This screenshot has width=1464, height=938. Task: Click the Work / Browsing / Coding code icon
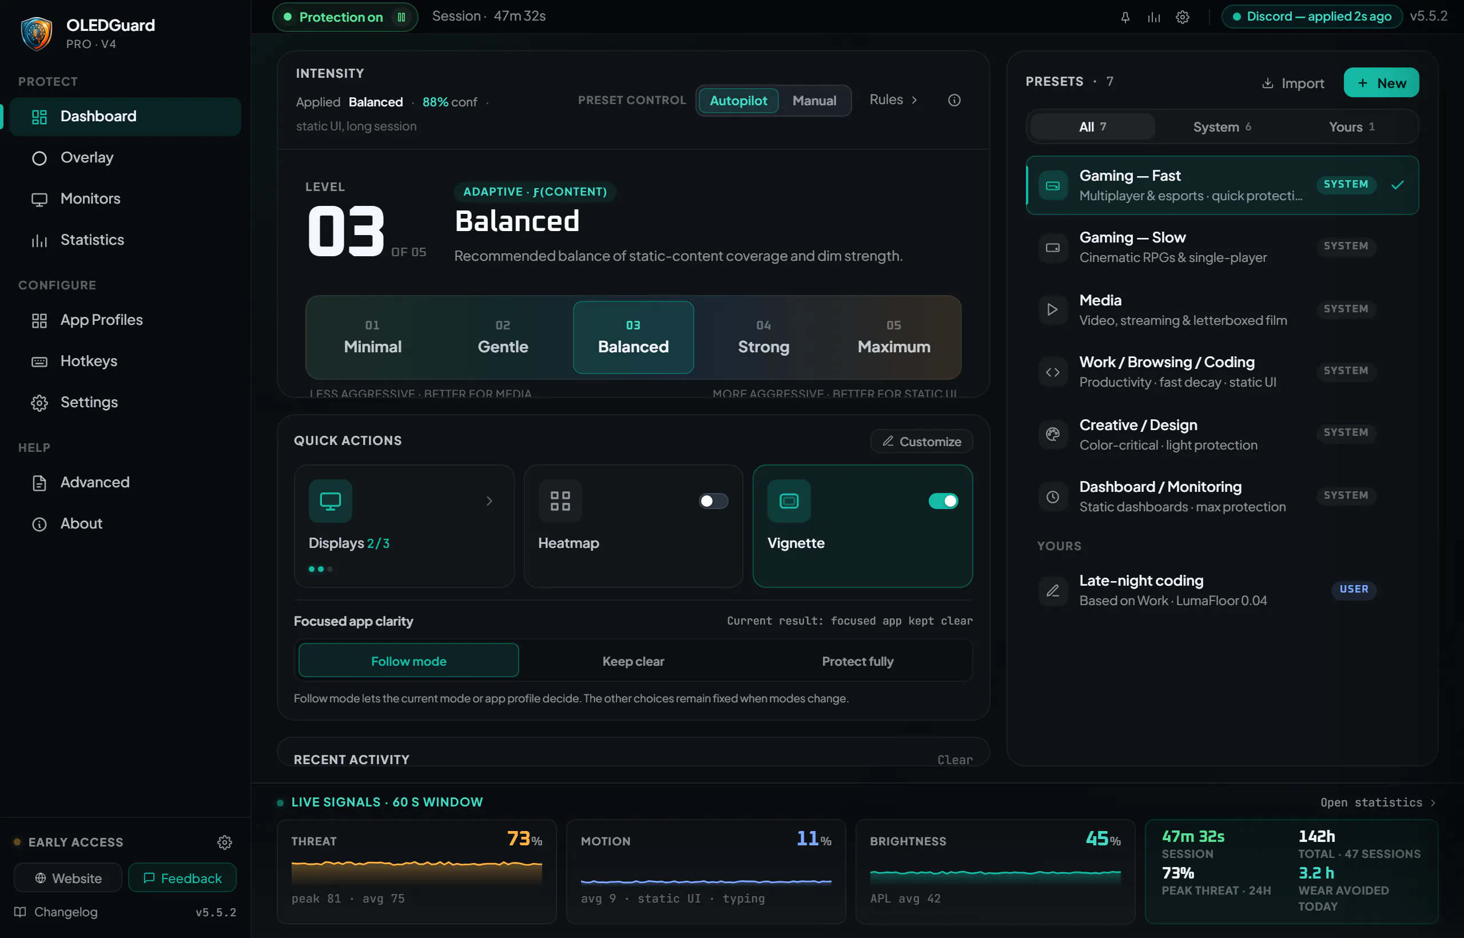pos(1052,372)
